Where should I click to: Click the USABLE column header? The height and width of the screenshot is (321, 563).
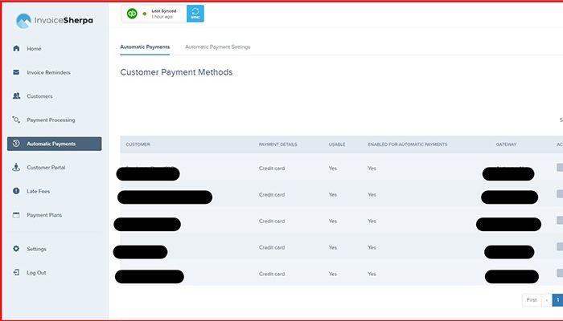coord(337,144)
